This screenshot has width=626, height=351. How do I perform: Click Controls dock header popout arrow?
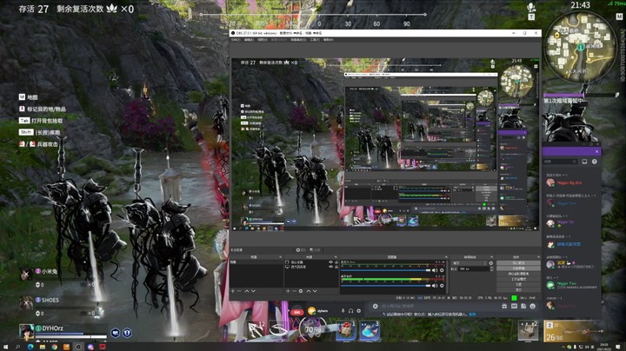(x=538, y=257)
